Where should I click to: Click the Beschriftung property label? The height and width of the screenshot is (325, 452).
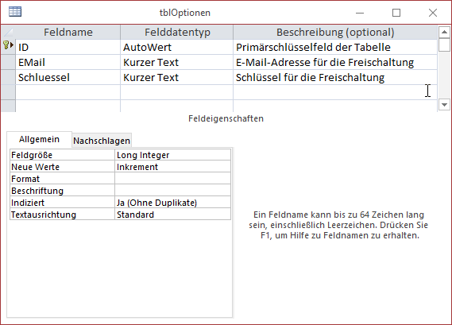(x=62, y=191)
